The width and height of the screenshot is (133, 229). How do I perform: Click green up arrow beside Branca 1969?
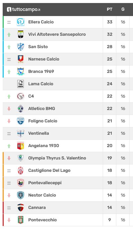(x=9, y=72)
